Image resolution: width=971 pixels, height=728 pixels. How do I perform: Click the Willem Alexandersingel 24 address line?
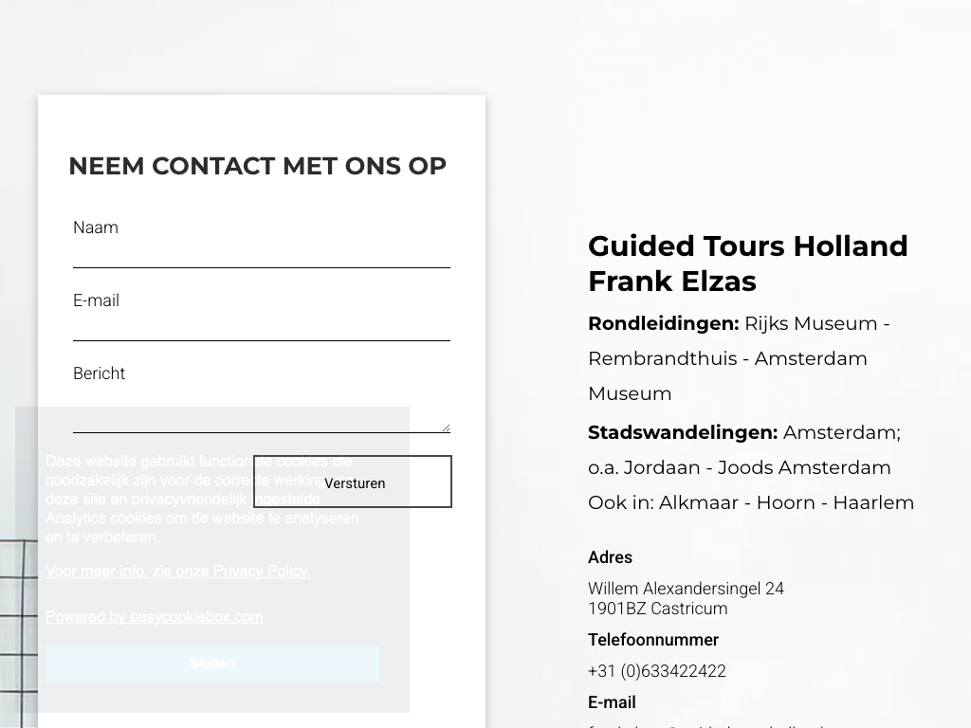point(686,589)
